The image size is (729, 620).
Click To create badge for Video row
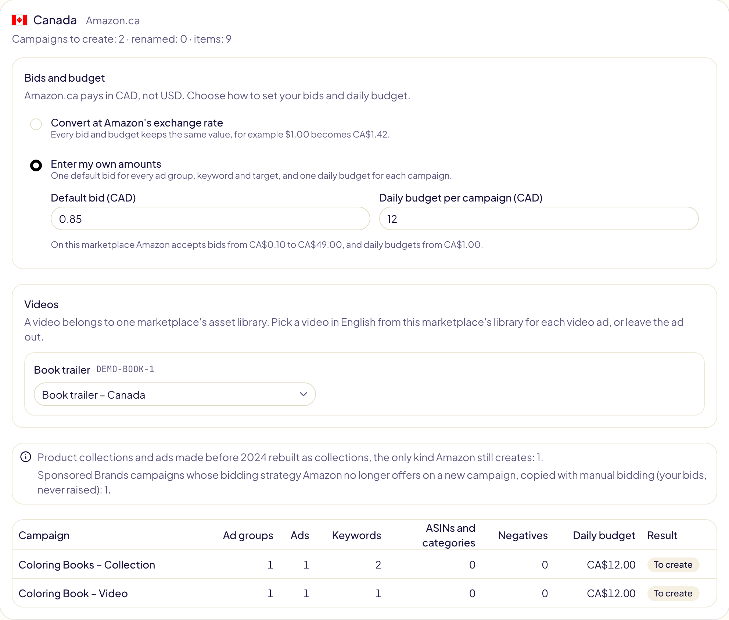tap(673, 593)
